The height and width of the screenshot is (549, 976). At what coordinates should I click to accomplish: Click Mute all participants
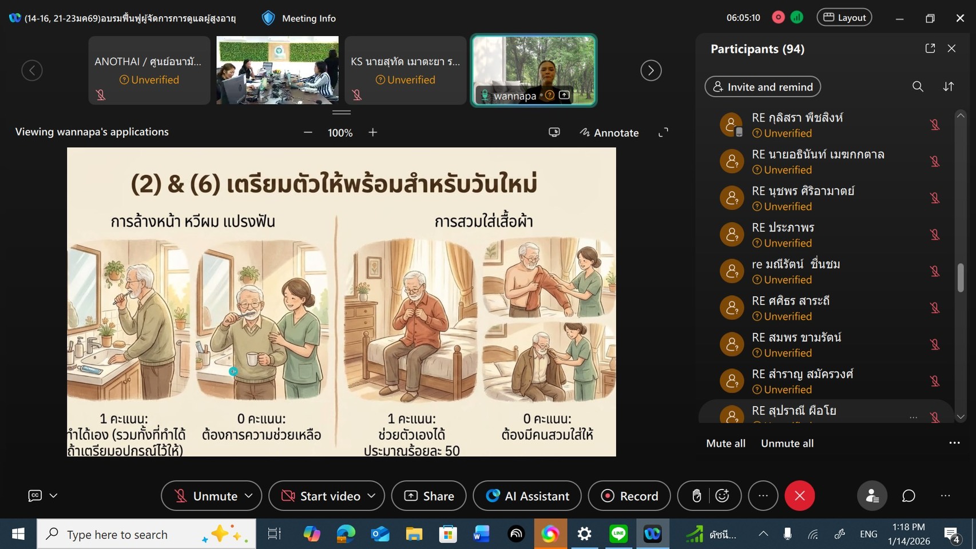pos(725,443)
